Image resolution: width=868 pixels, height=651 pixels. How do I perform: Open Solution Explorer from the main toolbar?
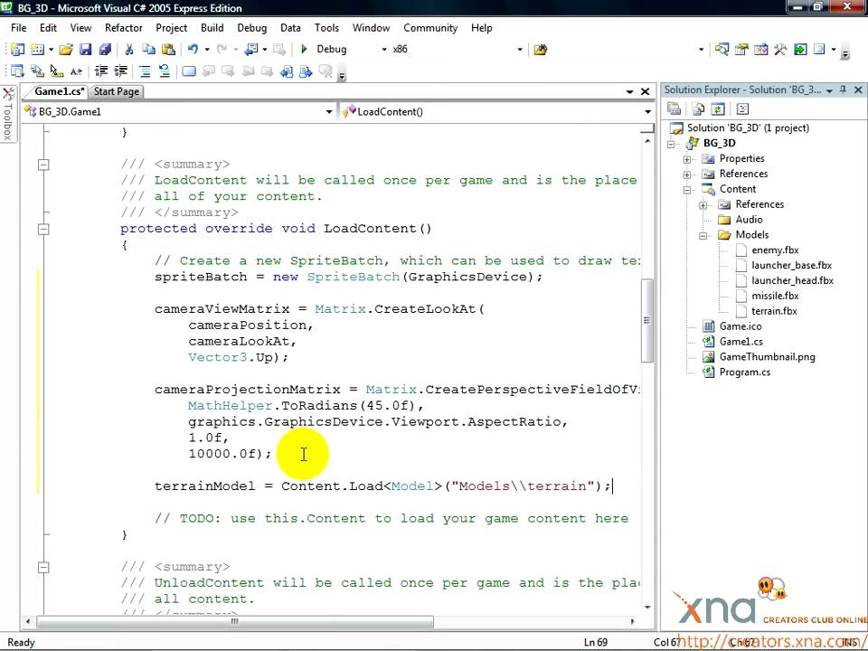(722, 49)
